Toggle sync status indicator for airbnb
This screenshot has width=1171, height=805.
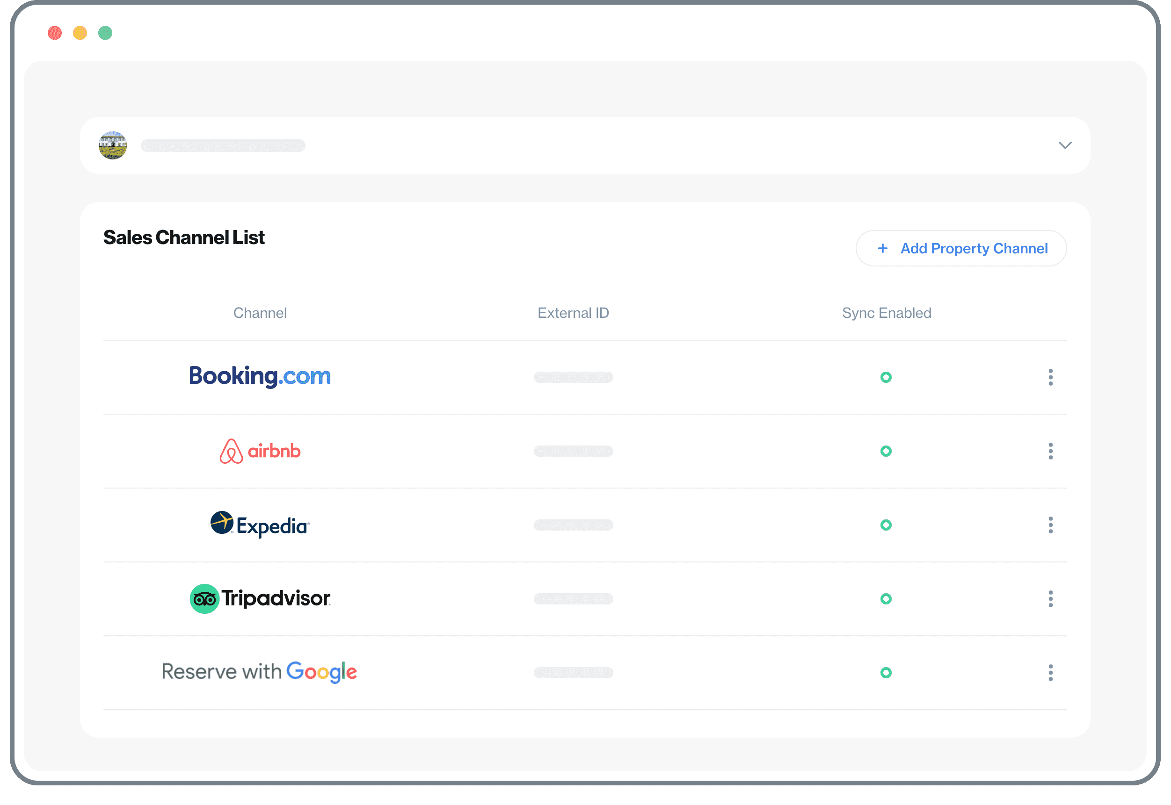click(886, 451)
